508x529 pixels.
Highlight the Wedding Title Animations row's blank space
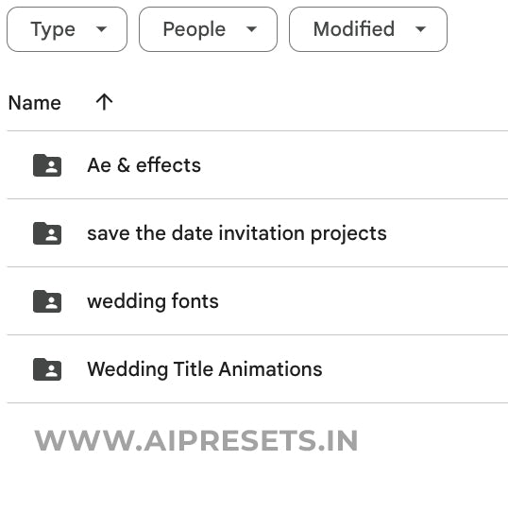[415, 369]
